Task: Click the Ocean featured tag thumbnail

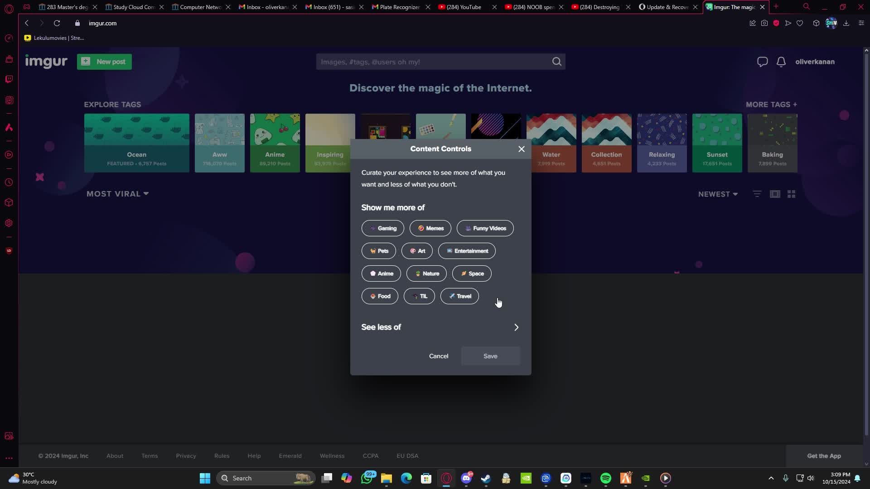Action: pyautogui.click(x=136, y=143)
